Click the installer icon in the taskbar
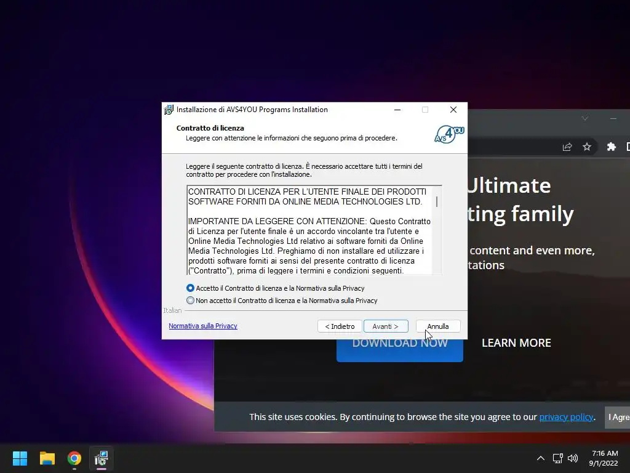Viewport: 630px width, 473px height. point(102,458)
